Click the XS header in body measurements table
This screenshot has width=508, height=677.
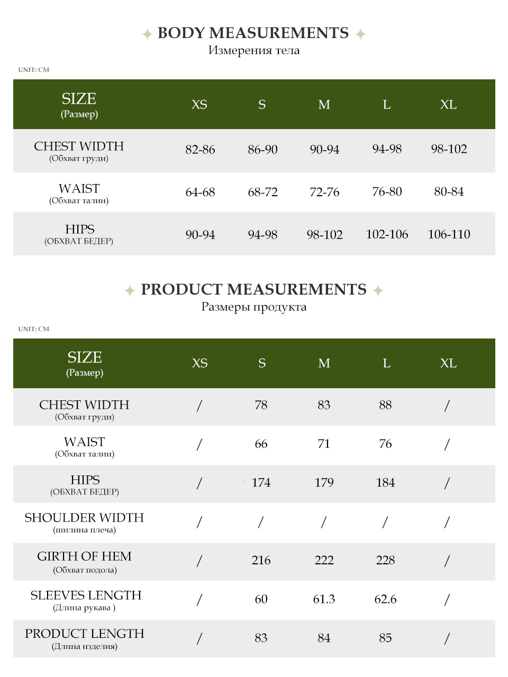[x=199, y=105]
